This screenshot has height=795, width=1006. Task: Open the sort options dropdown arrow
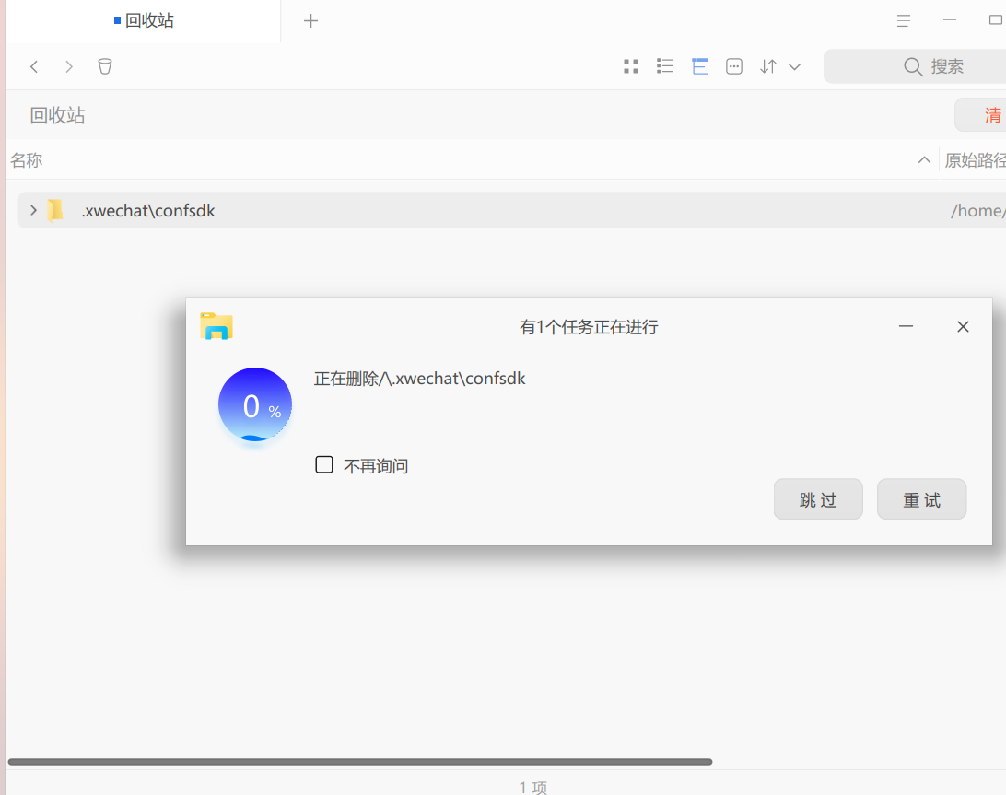click(794, 66)
